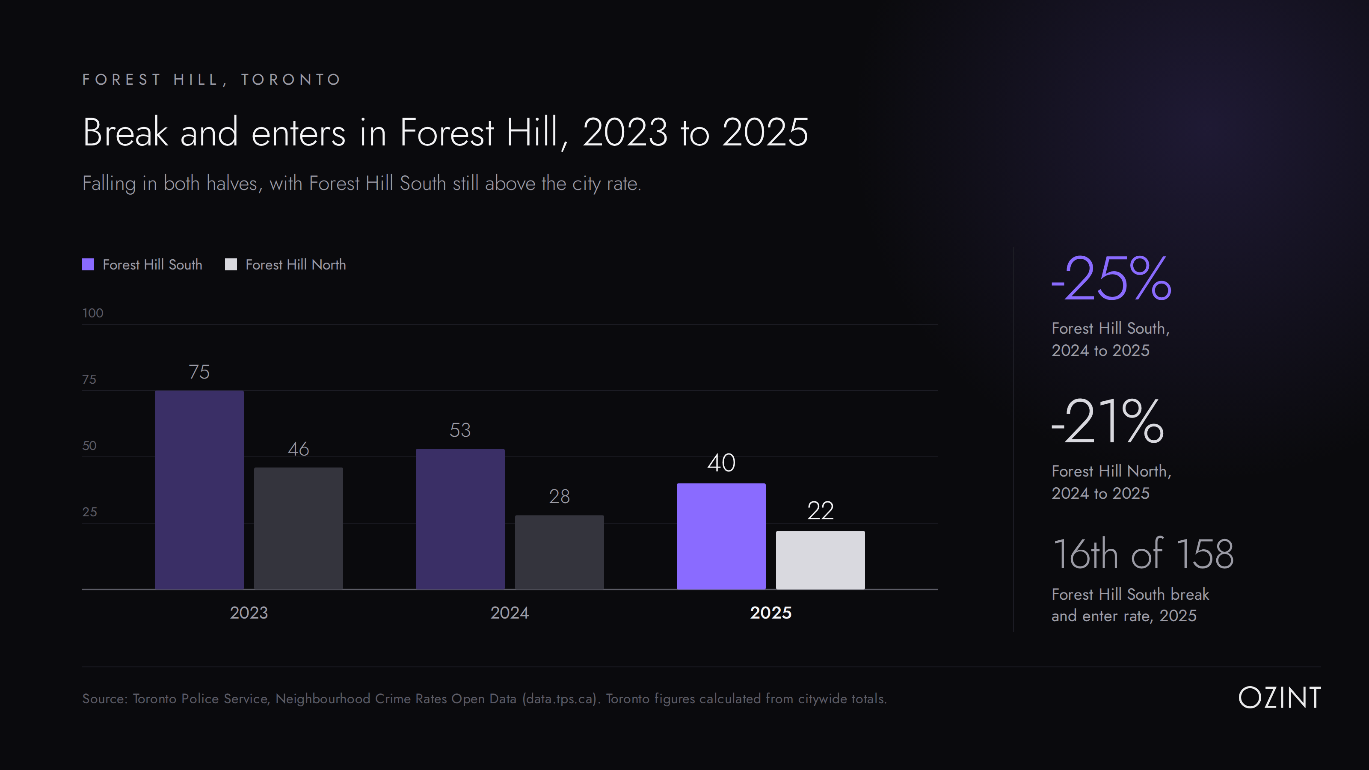
Task: Click the y-axis tick label '100'
Action: [x=93, y=313]
